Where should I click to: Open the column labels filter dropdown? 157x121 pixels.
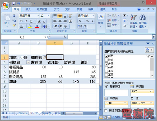[x=45, y=57]
